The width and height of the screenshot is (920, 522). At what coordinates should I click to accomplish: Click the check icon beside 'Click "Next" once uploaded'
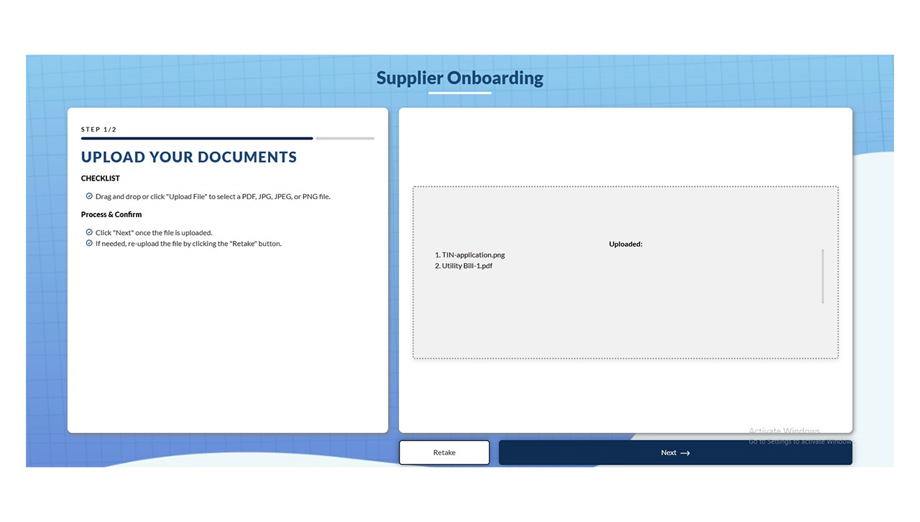point(89,232)
